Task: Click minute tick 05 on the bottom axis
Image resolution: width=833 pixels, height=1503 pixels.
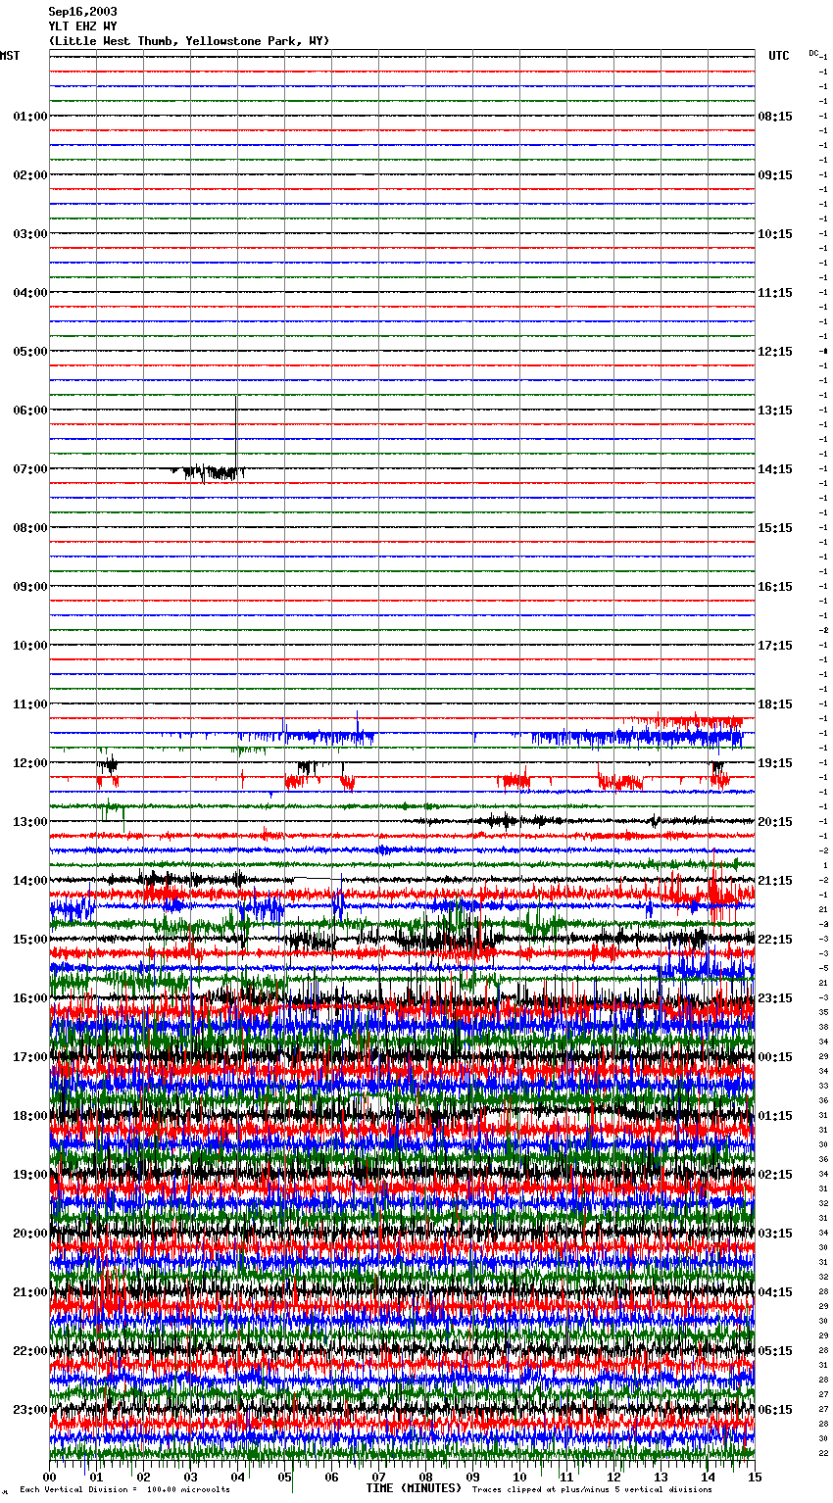Action: [x=284, y=1477]
